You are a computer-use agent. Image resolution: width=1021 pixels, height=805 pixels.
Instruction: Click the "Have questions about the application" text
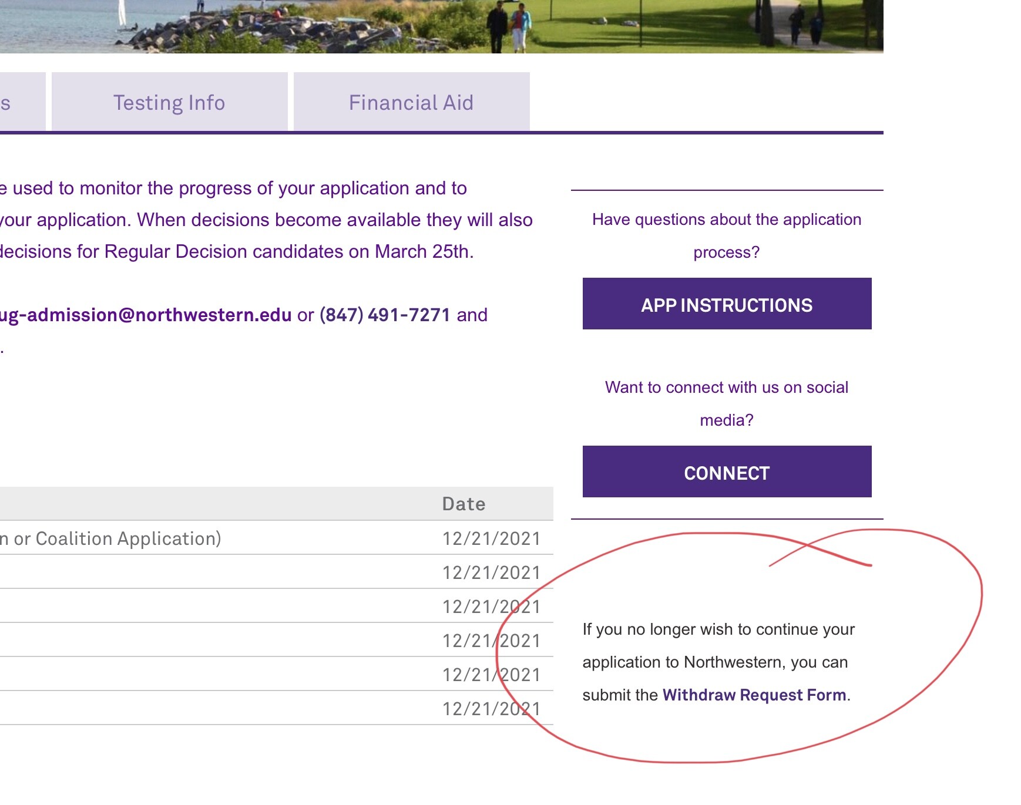click(x=727, y=220)
